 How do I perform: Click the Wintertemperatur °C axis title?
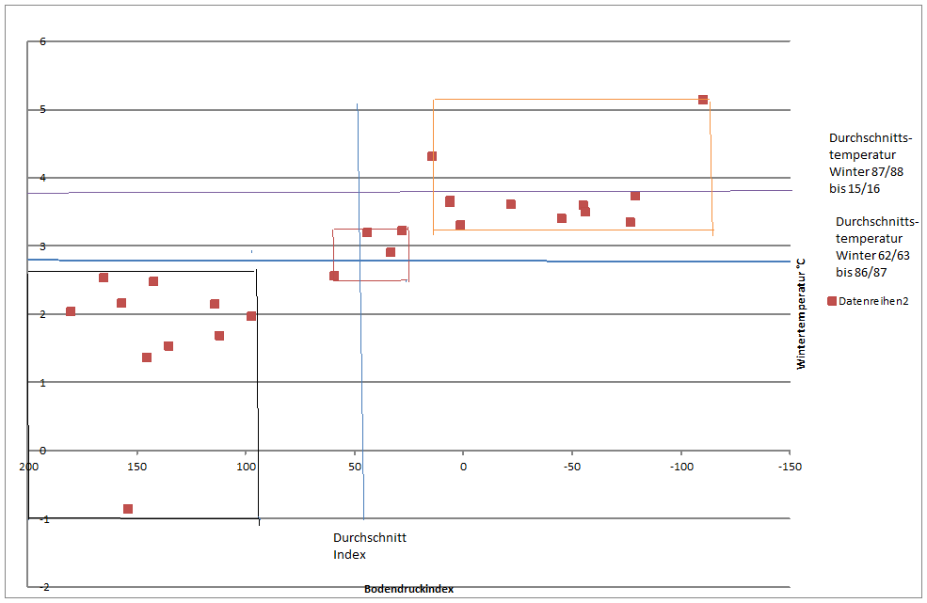(801, 313)
